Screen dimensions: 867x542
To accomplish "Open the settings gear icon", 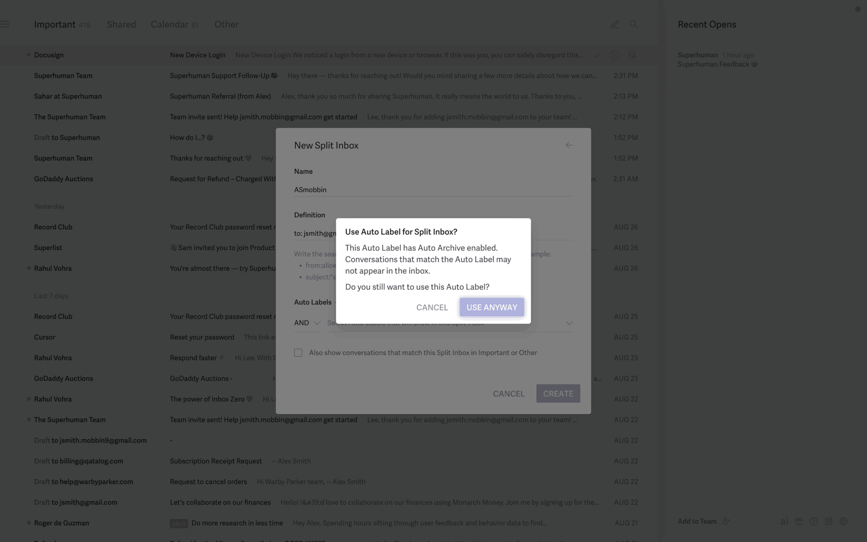I will [844, 521].
